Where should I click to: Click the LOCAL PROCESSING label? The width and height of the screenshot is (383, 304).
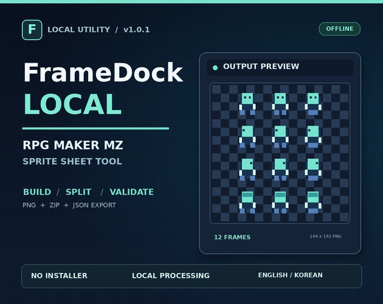171,275
